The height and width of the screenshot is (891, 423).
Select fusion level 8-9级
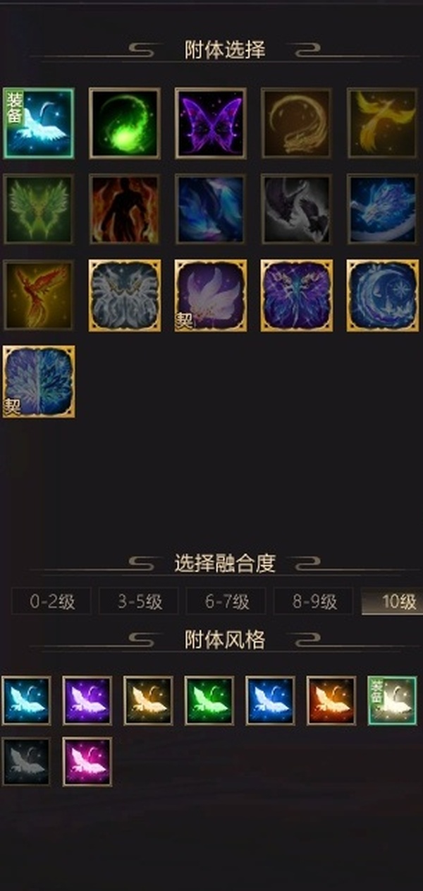tap(314, 602)
